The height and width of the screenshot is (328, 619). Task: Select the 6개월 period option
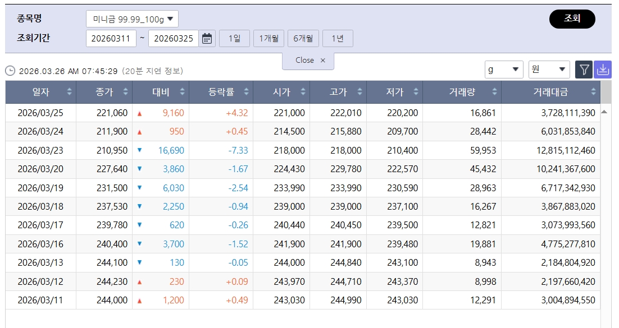[x=303, y=39]
